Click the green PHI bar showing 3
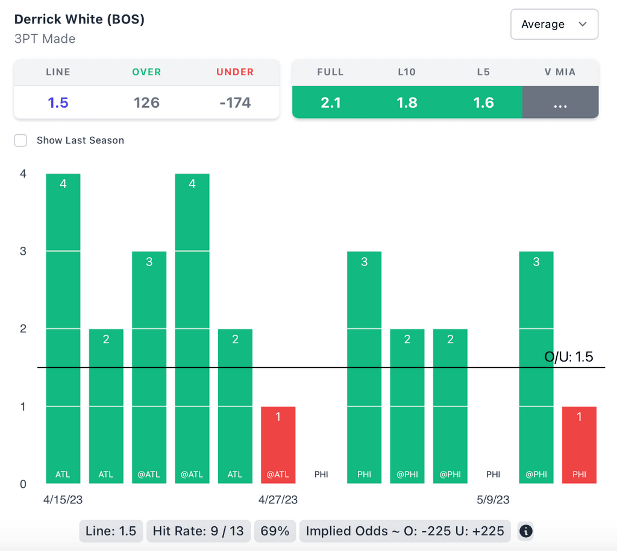Viewport: 617px width, 551px height. [x=364, y=367]
